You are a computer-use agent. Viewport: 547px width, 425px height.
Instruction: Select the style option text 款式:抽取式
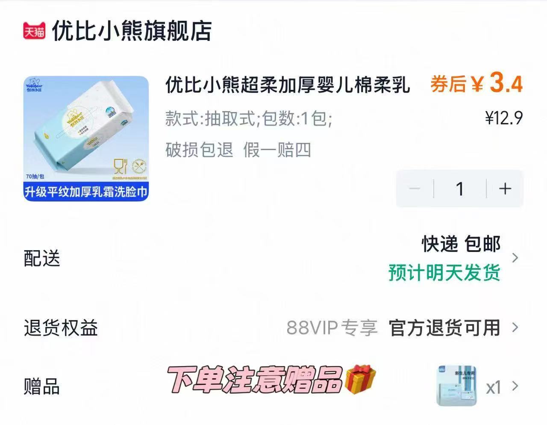click(x=212, y=118)
